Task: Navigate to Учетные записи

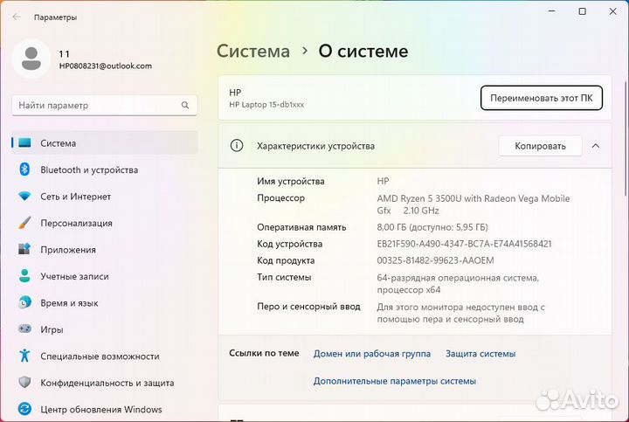Action: tap(105, 276)
